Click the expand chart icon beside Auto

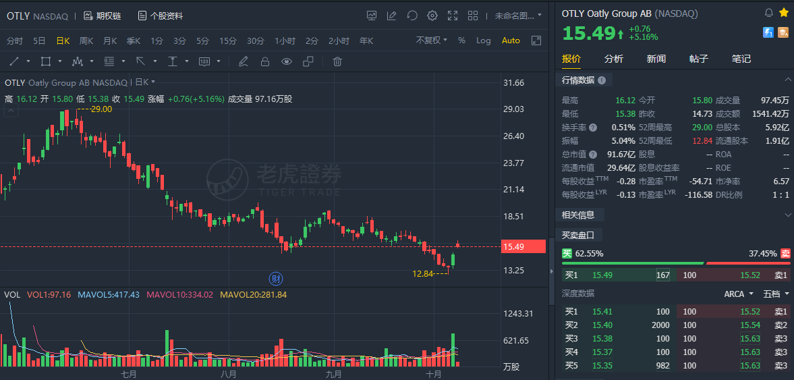click(536, 40)
